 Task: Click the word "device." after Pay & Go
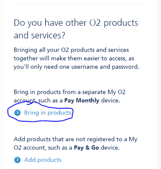(x=110, y=147)
